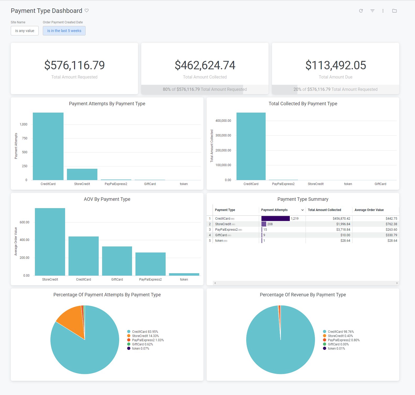Toggle the dashboard filters bar icon
The image size is (415, 395).
point(372,11)
